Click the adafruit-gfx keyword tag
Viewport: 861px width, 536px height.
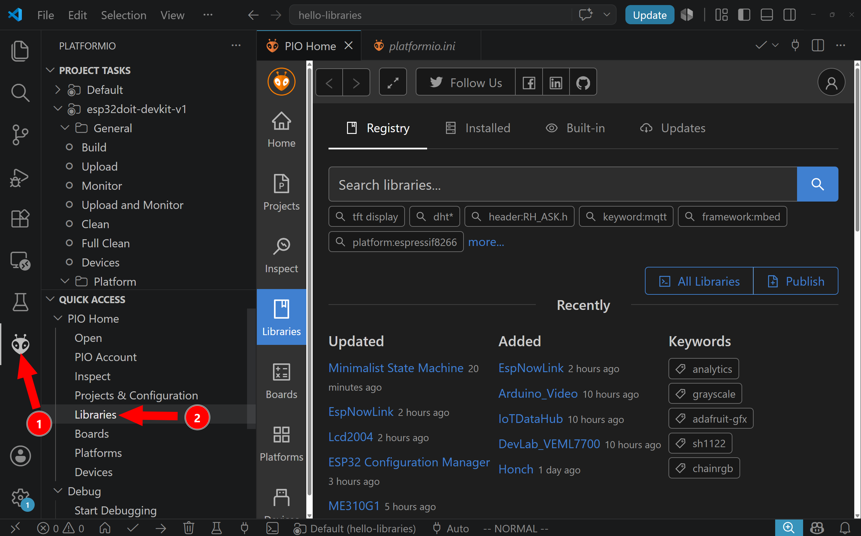point(711,419)
